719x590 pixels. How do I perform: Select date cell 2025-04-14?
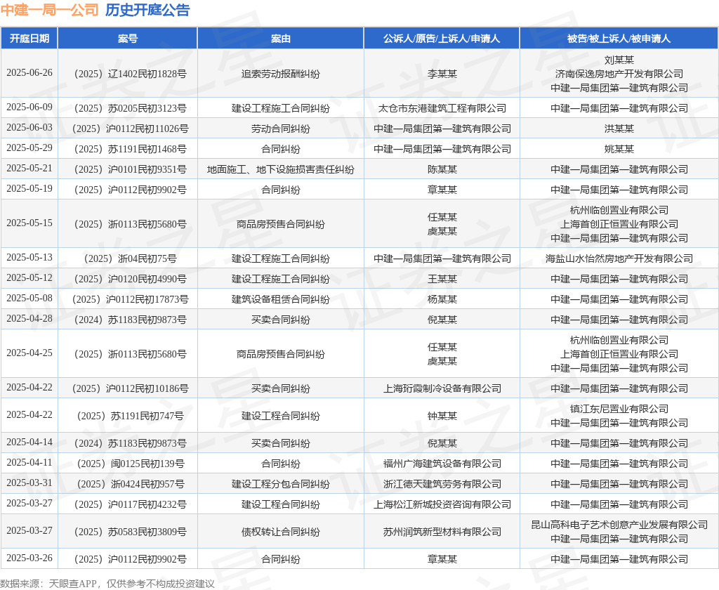pos(29,442)
